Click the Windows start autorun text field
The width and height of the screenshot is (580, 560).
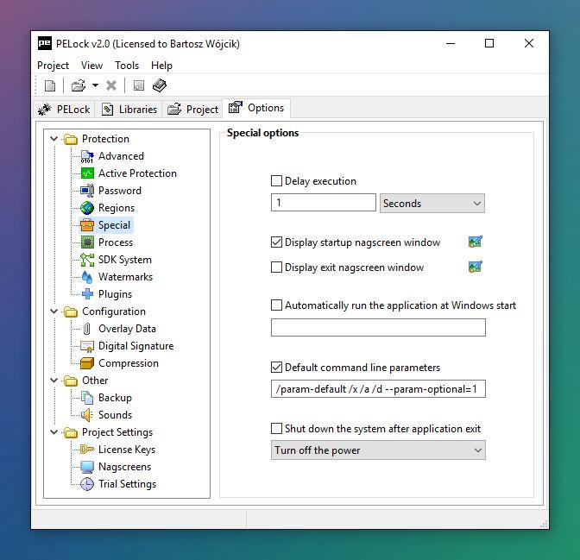tap(378, 327)
